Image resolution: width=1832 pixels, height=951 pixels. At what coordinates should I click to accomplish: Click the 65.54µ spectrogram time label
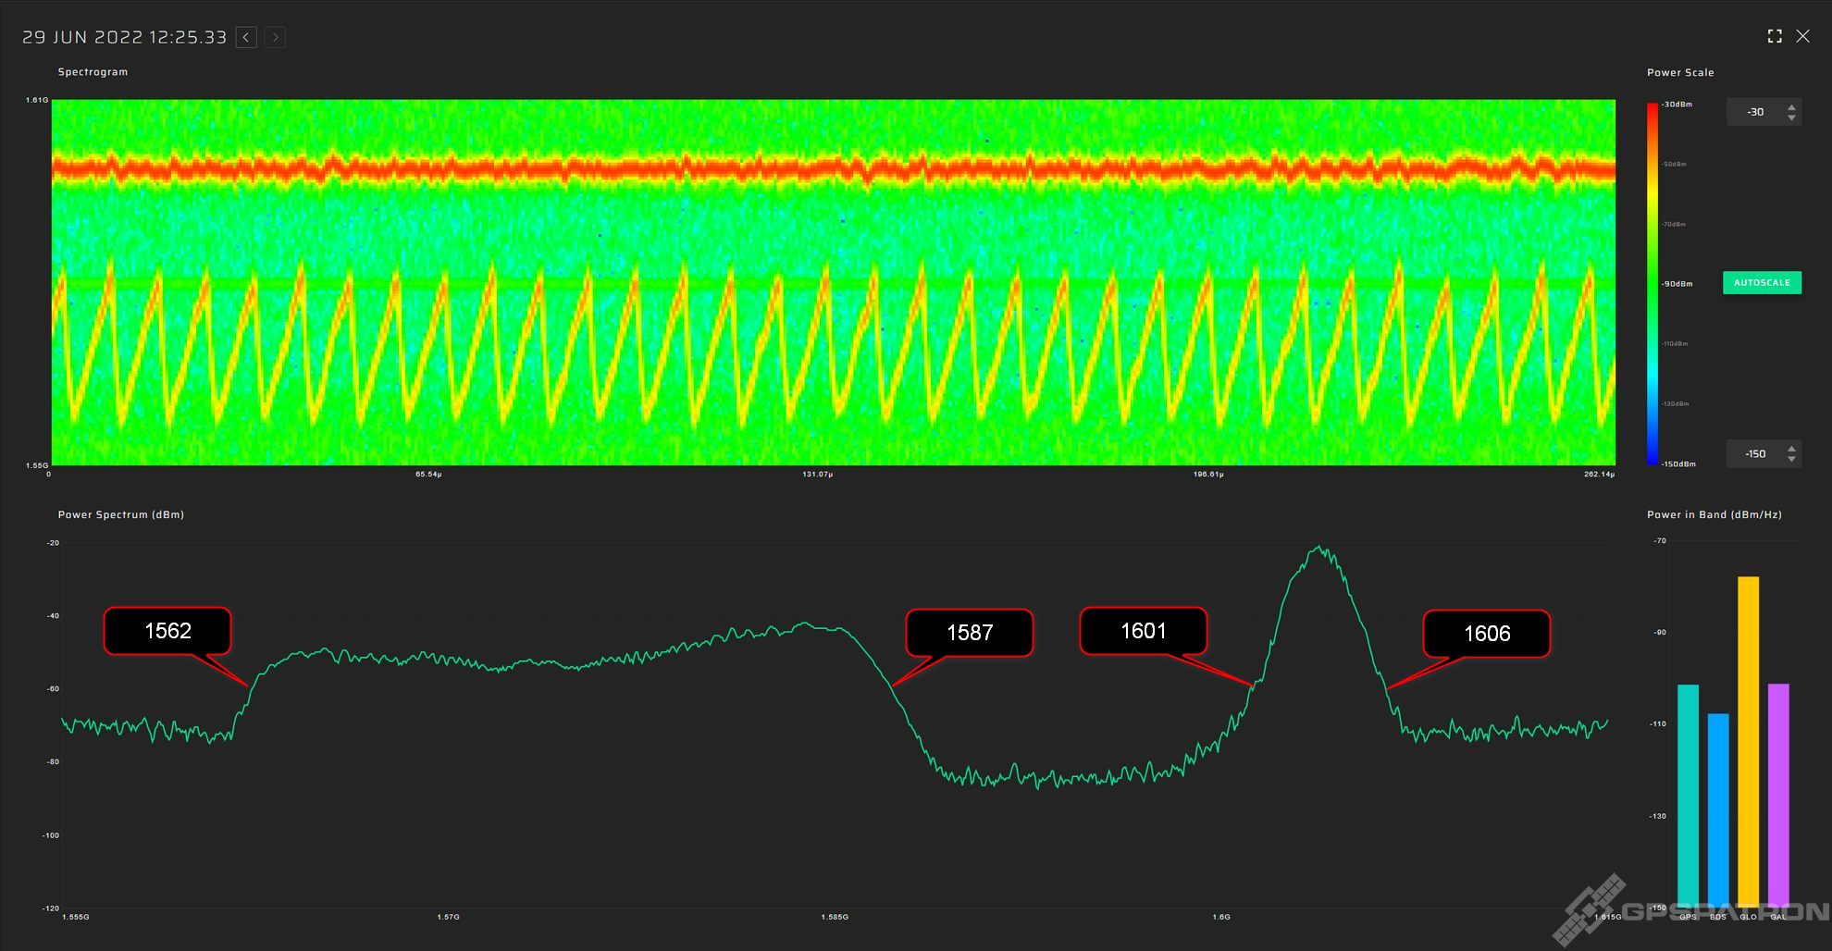pos(428,475)
